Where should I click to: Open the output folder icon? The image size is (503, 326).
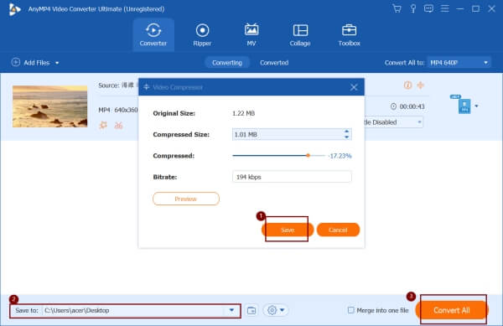coord(251,310)
